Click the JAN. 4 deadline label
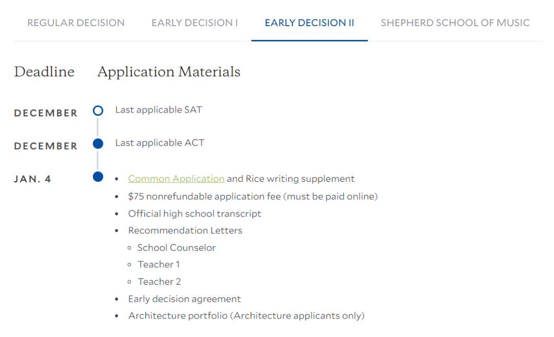 click(x=32, y=179)
